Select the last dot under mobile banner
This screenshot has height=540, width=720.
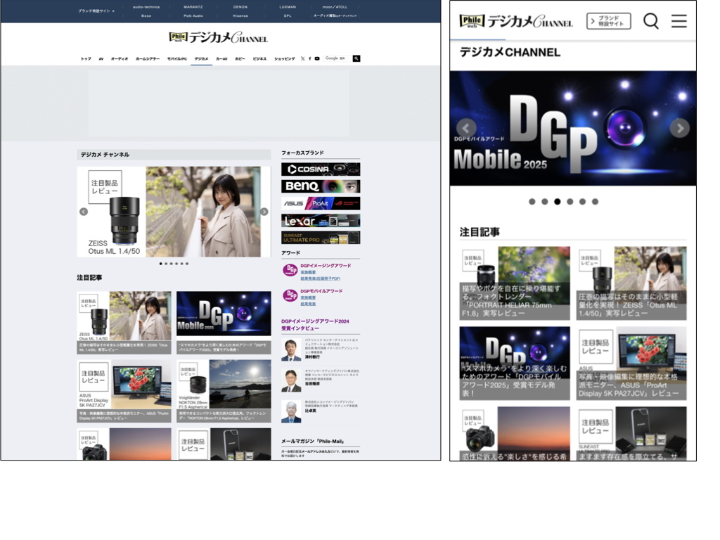point(595,202)
